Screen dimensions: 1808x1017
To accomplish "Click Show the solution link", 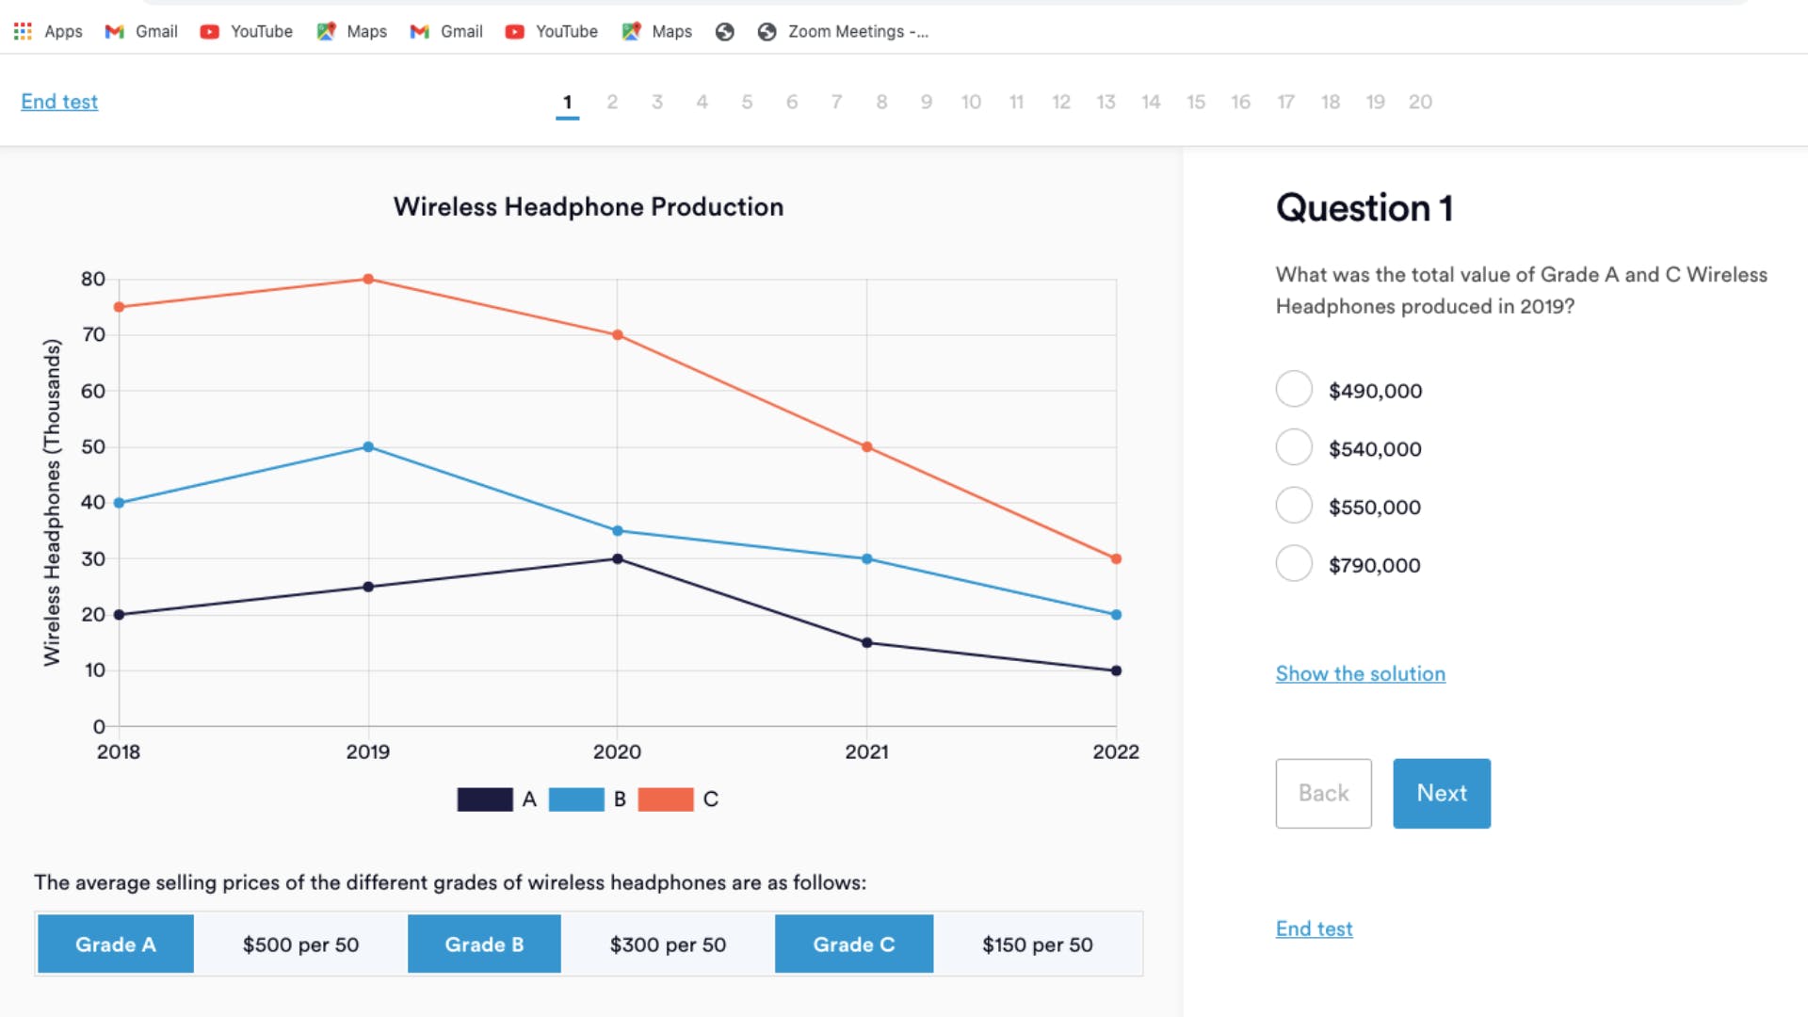I will click(x=1360, y=673).
